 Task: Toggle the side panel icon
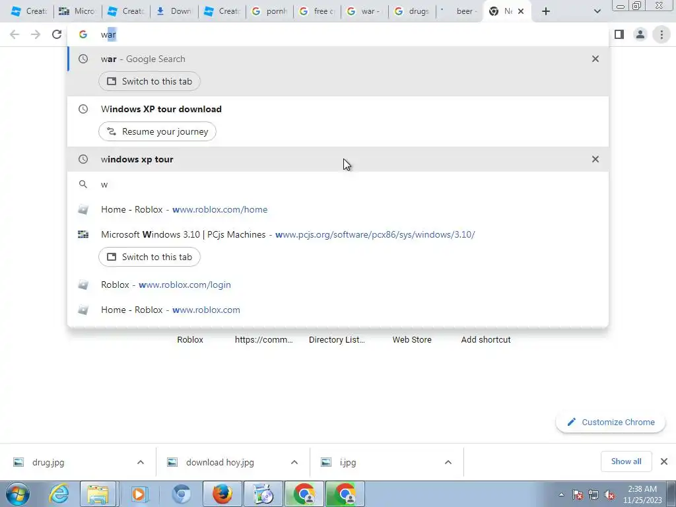619,34
